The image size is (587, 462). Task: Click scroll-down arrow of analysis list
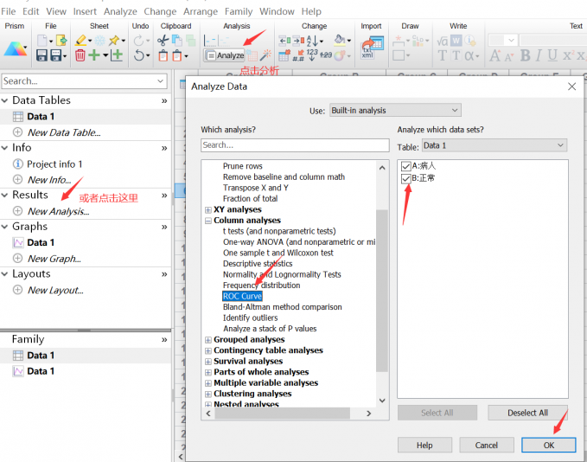coord(382,401)
